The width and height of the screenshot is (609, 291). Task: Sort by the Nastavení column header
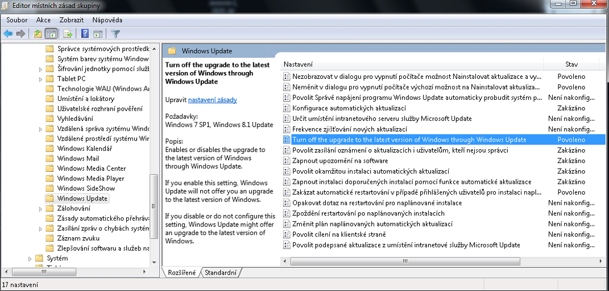(412, 64)
